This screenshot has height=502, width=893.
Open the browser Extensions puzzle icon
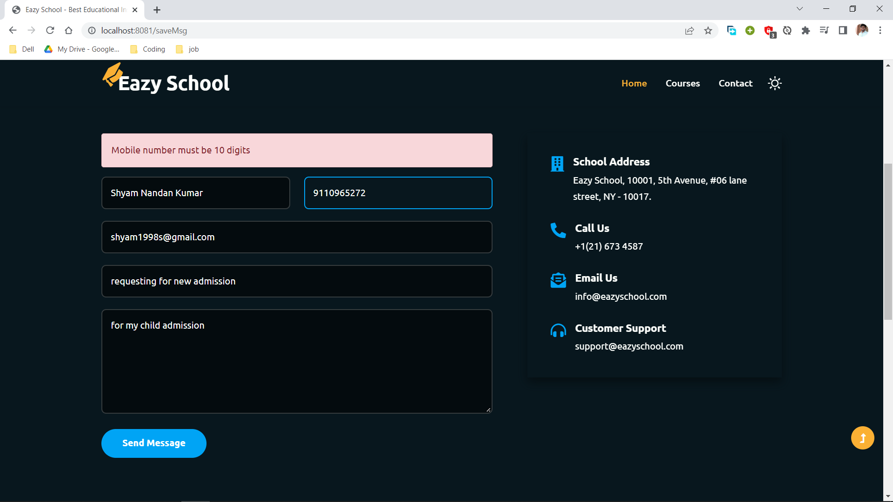click(806, 30)
